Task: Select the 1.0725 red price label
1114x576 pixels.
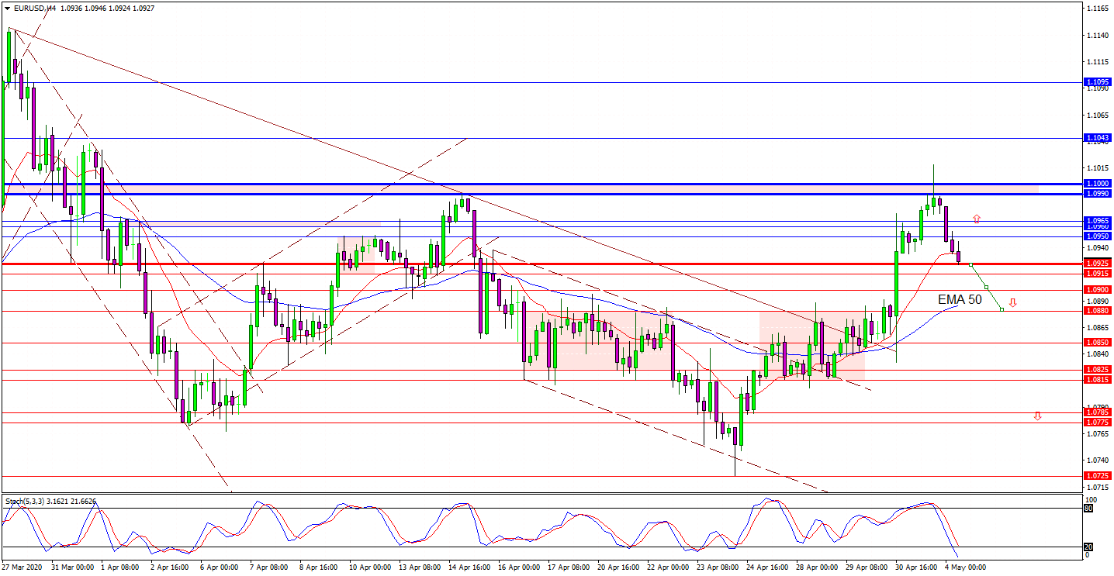Action: [1097, 476]
